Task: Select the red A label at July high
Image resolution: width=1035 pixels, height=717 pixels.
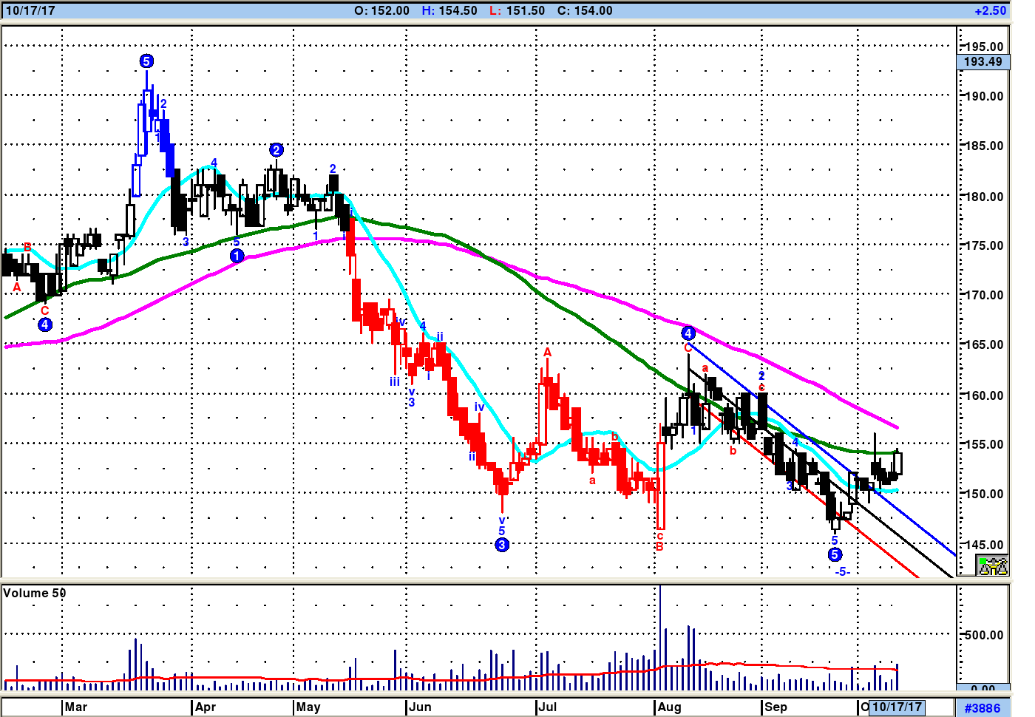Action: pyautogui.click(x=548, y=353)
